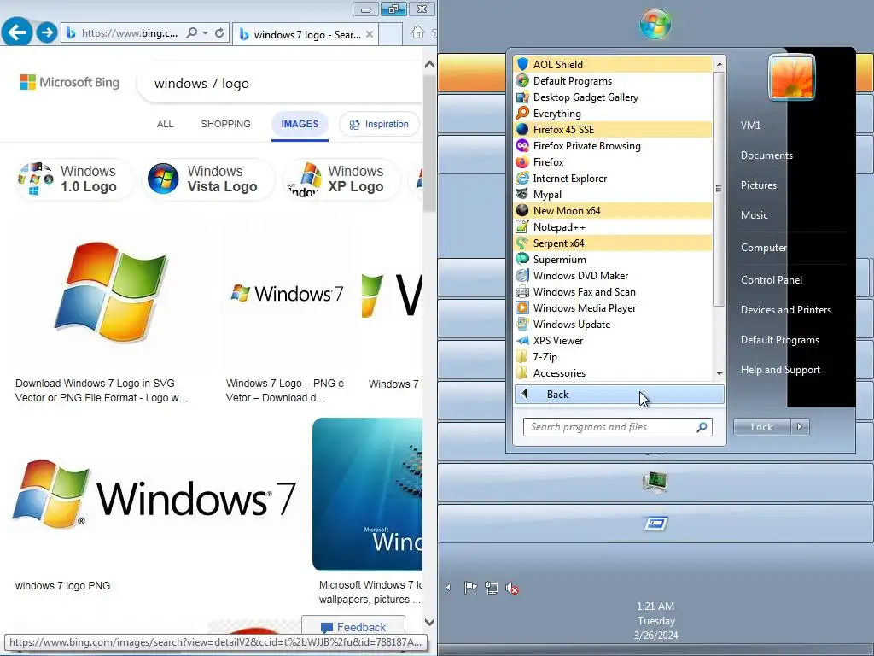Open the address bar dropdown arrow
The height and width of the screenshot is (656, 874).
coord(205,33)
